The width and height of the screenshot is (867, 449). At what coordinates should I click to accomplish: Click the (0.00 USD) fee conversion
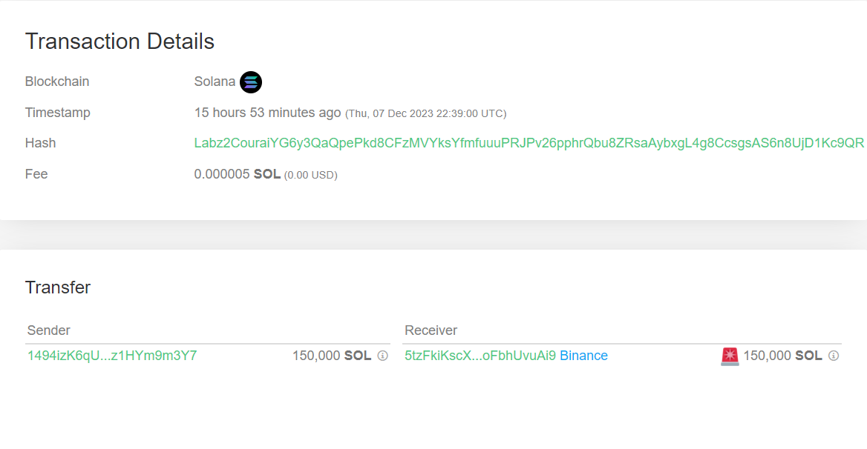[310, 175]
